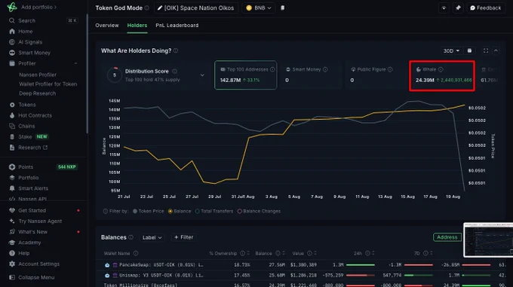
Task: Open Account Settings gear
Action: pos(12,264)
